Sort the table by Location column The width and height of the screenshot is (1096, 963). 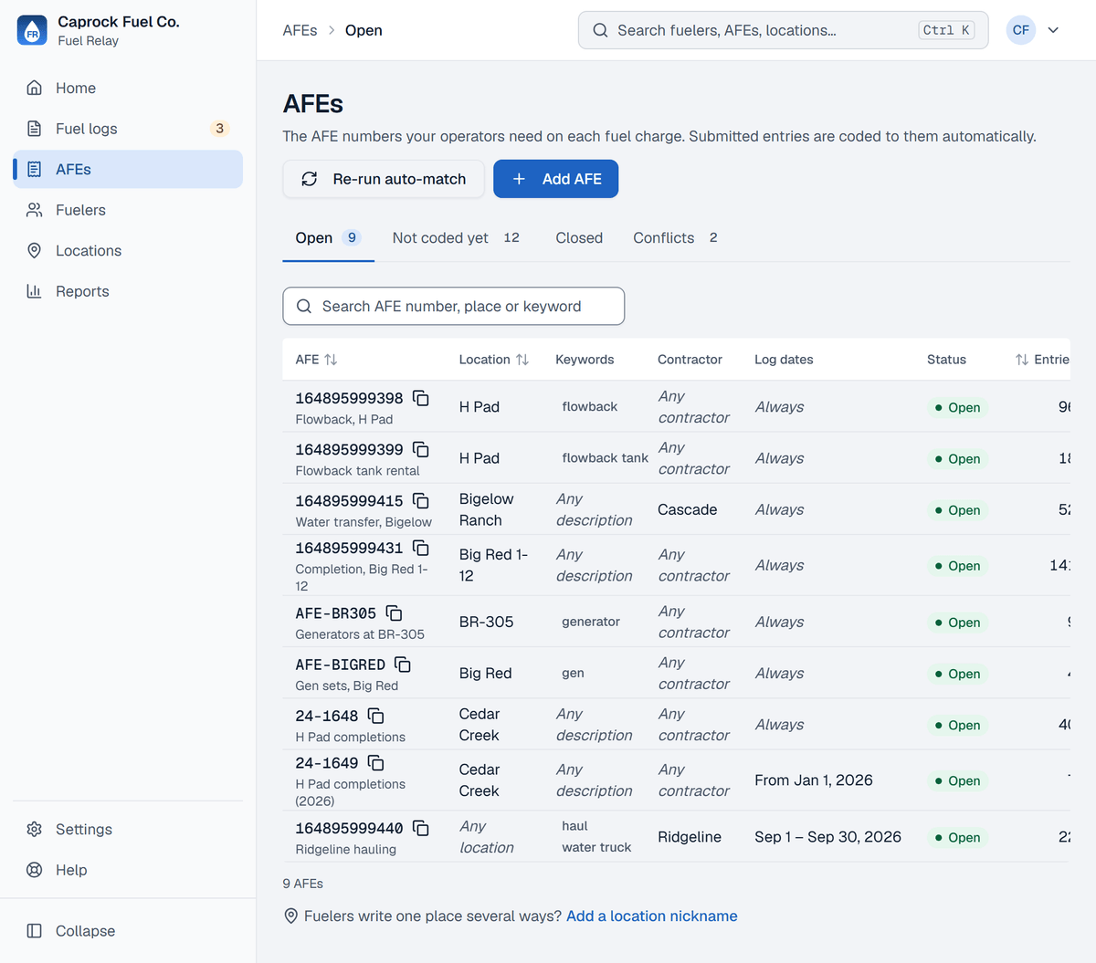(493, 360)
